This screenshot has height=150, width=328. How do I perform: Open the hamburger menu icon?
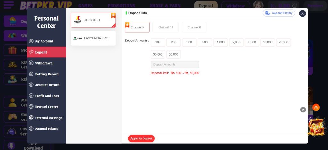coord(9,5)
